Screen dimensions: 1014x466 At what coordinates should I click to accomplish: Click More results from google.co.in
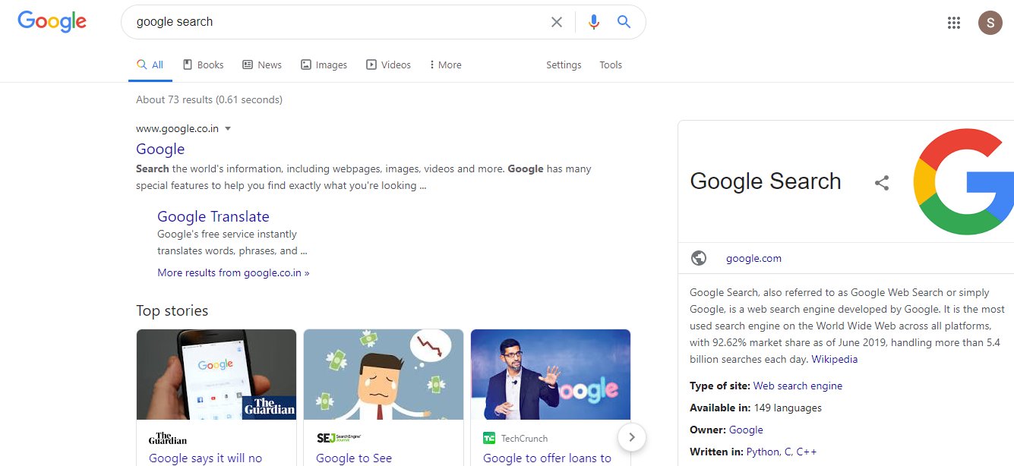(x=233, y=272)
